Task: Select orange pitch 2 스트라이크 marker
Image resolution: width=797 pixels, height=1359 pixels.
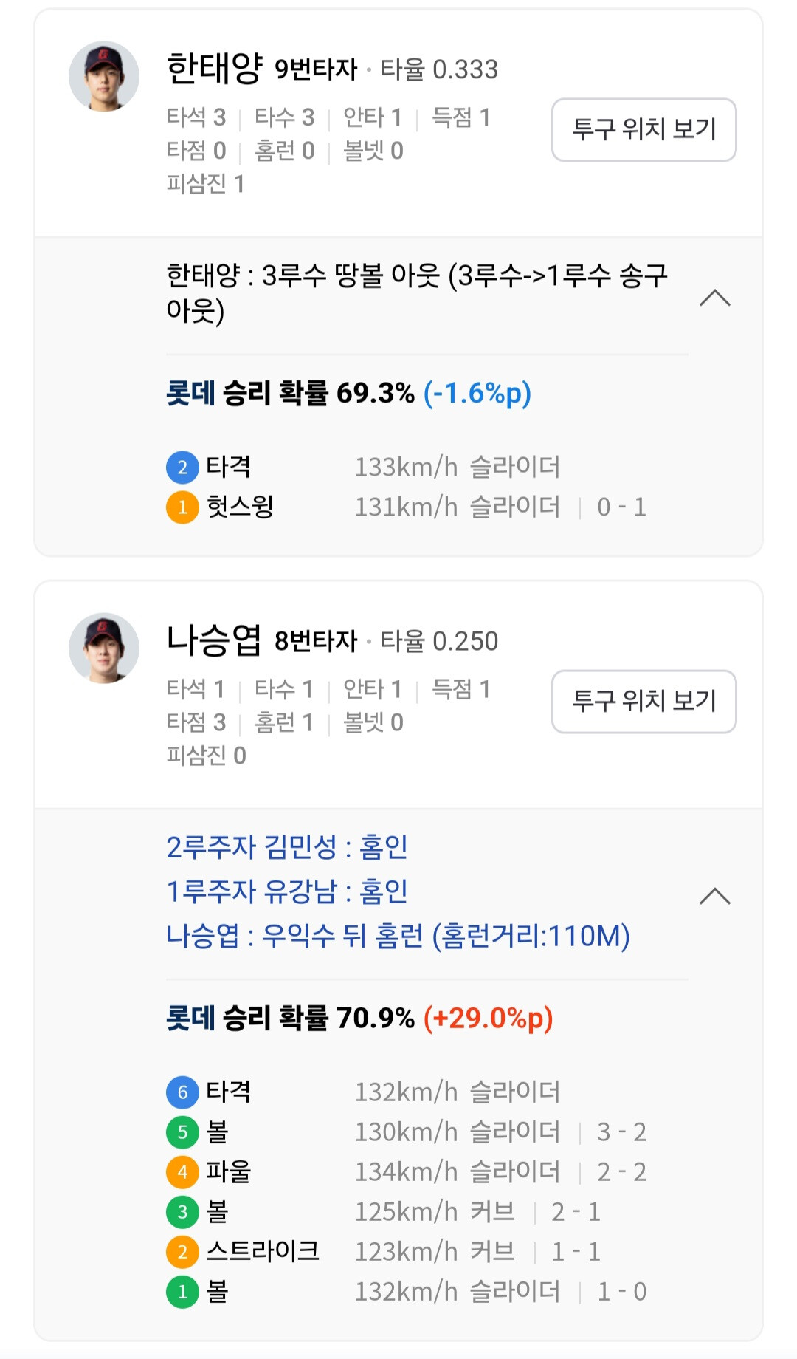Action: pyautogui.click(x=182, y=1251)
